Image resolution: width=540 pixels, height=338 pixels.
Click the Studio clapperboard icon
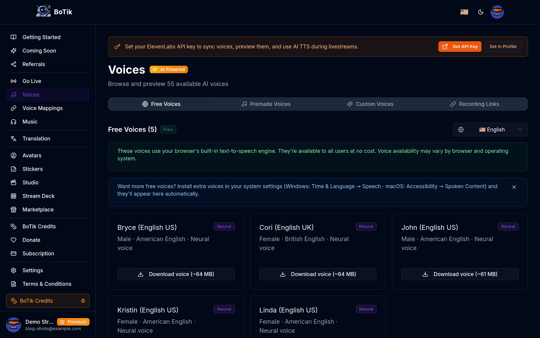(x=13, y=183)
